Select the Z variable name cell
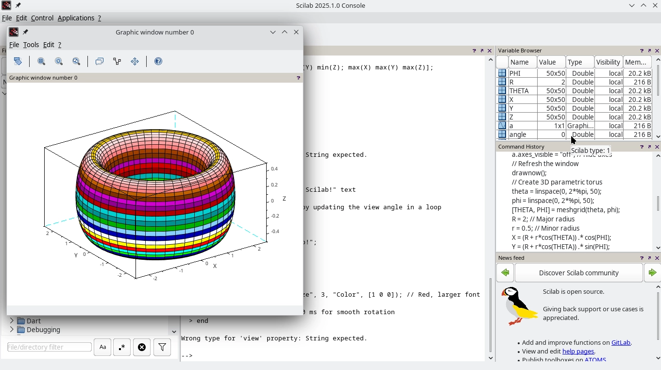661x370 pixels. 523,117
